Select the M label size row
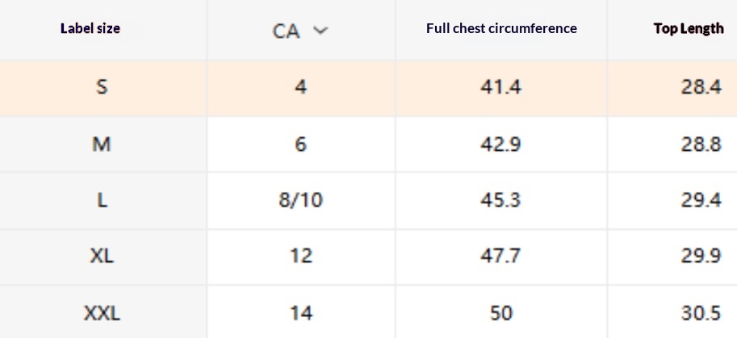 (102, 144)
